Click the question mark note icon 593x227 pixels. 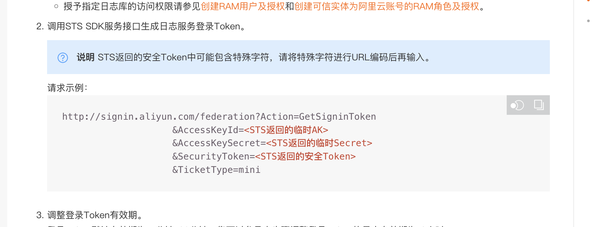click(63, 57)
